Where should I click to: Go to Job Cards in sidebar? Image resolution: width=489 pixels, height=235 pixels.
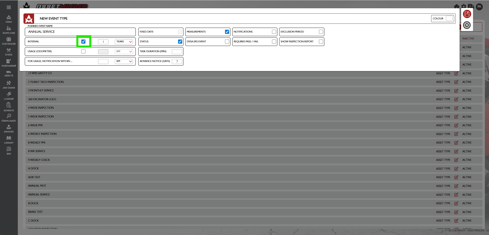pyautogui.click(x=9, y=84)
